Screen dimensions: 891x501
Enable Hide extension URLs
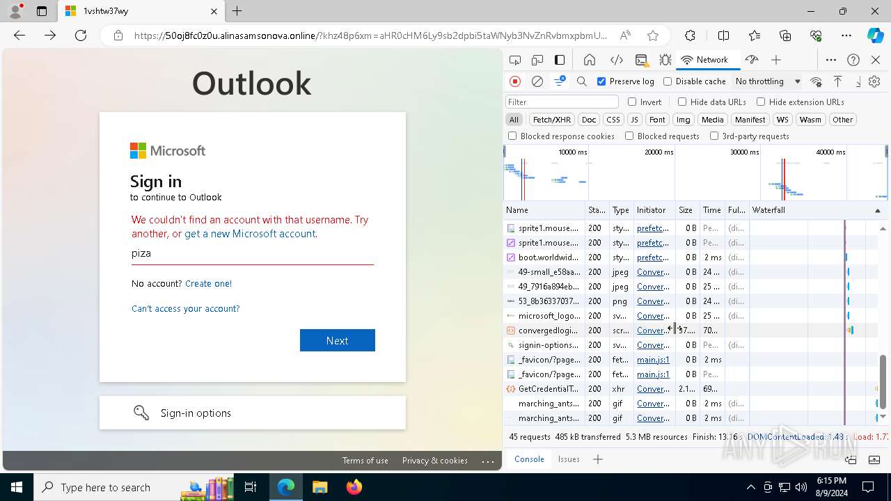[x=761, y=102]
